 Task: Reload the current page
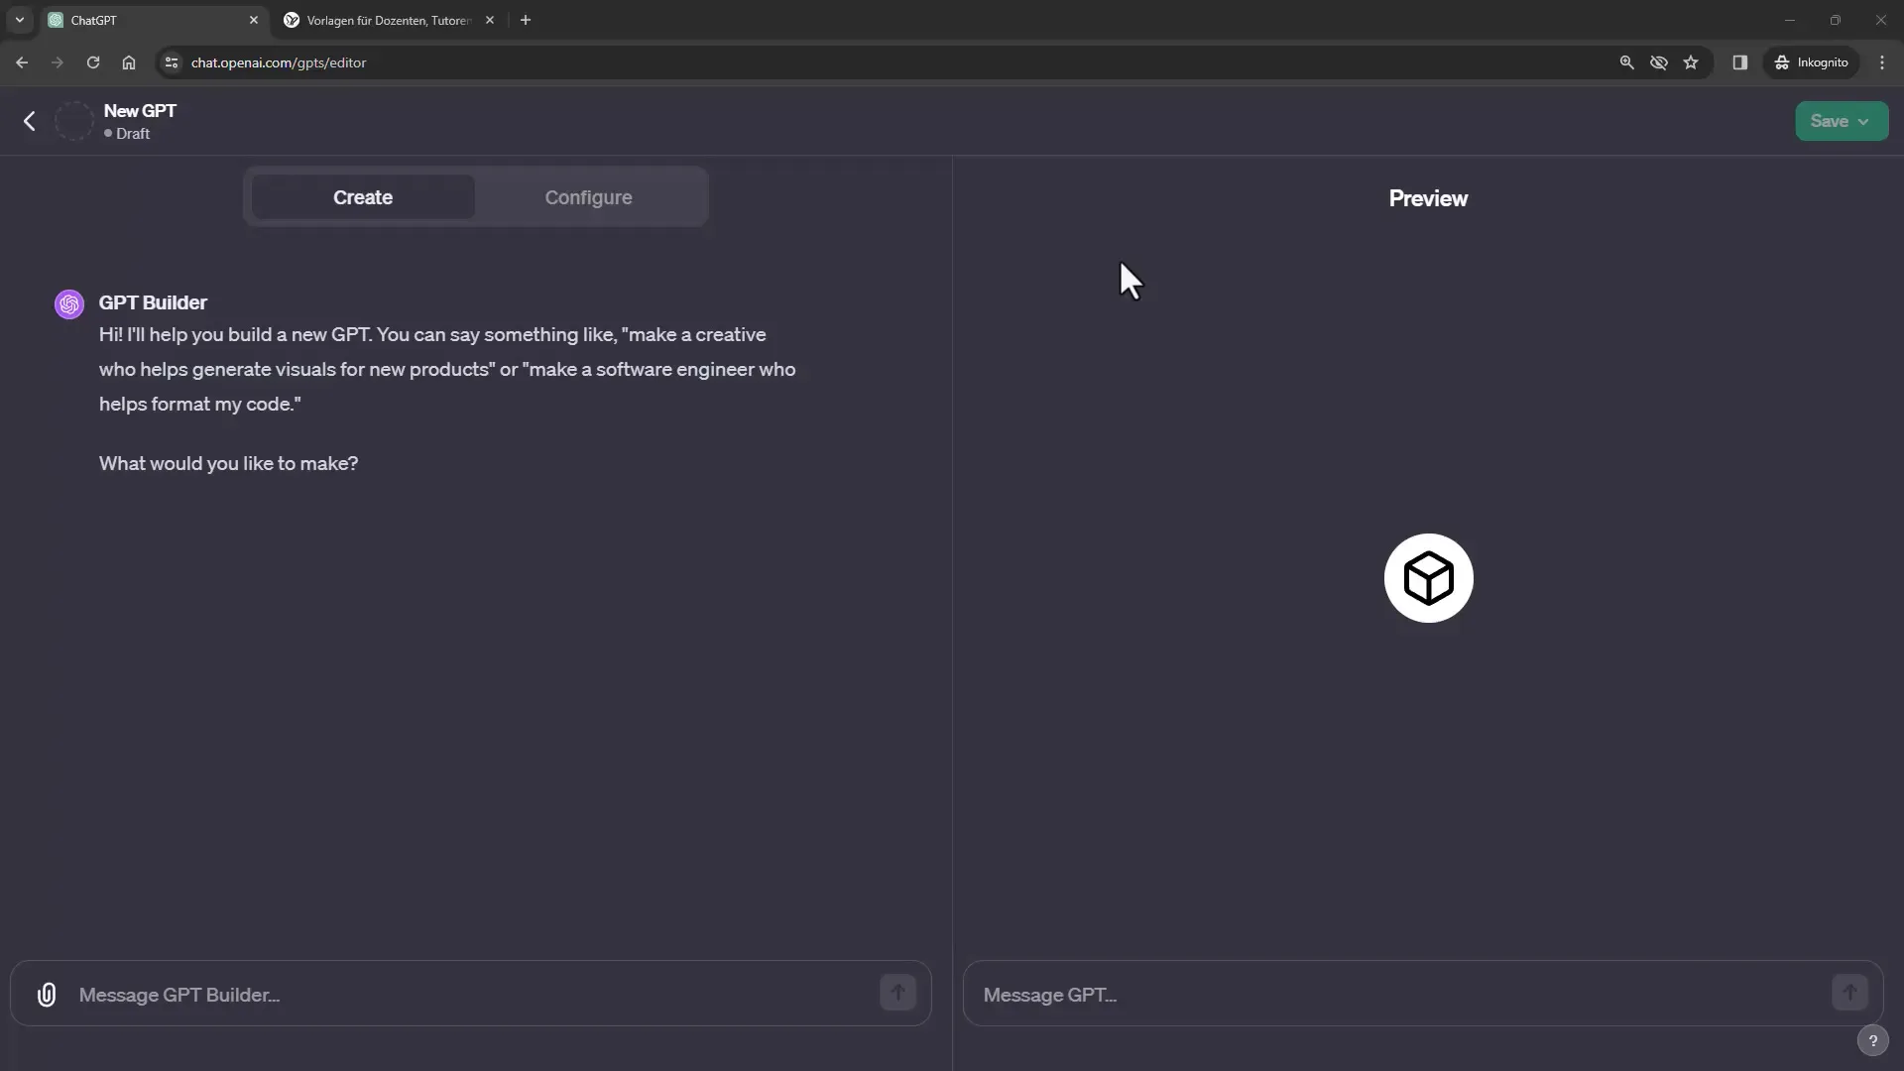(93, 62)
